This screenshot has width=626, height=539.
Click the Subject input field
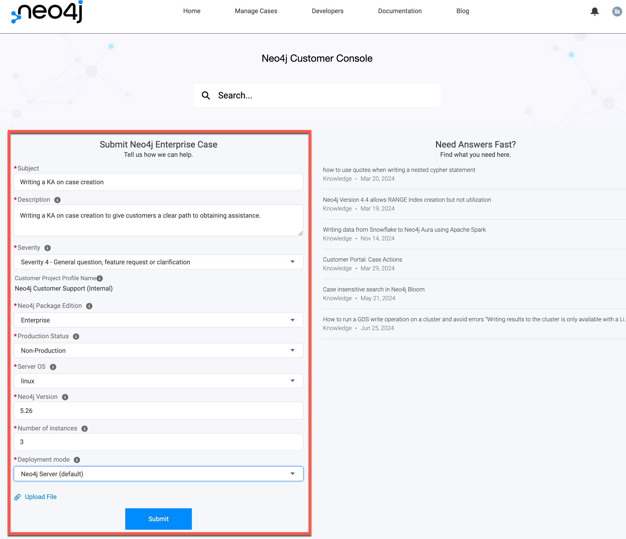pos(158,182)
